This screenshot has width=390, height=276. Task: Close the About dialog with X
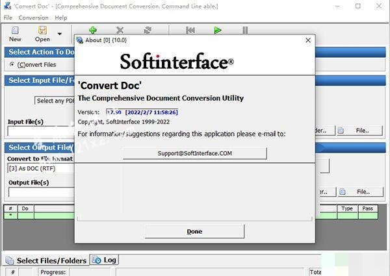point(308,40)
